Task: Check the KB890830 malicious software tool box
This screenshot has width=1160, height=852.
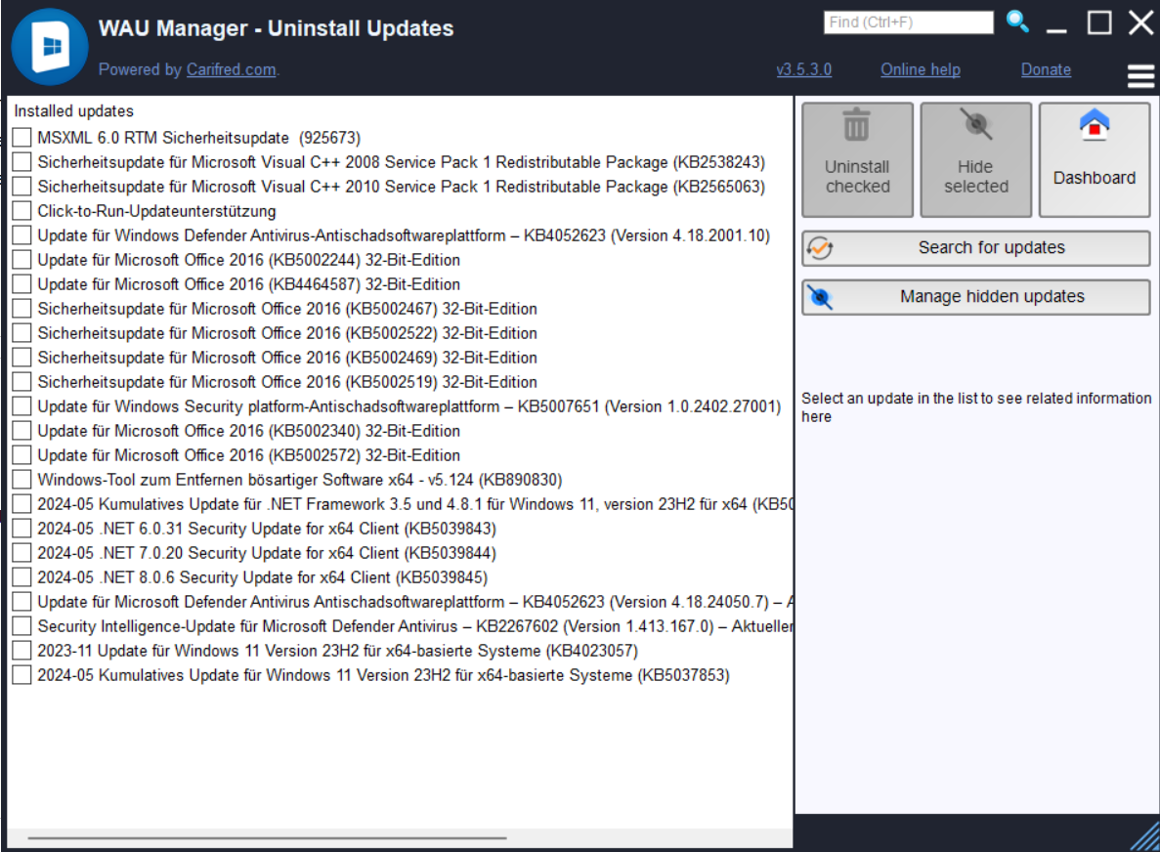Action: [x=21, y=480]
